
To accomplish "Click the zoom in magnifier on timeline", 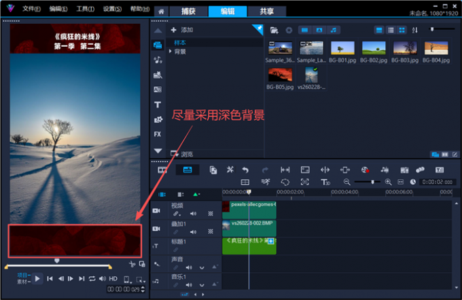I will 389,182.
